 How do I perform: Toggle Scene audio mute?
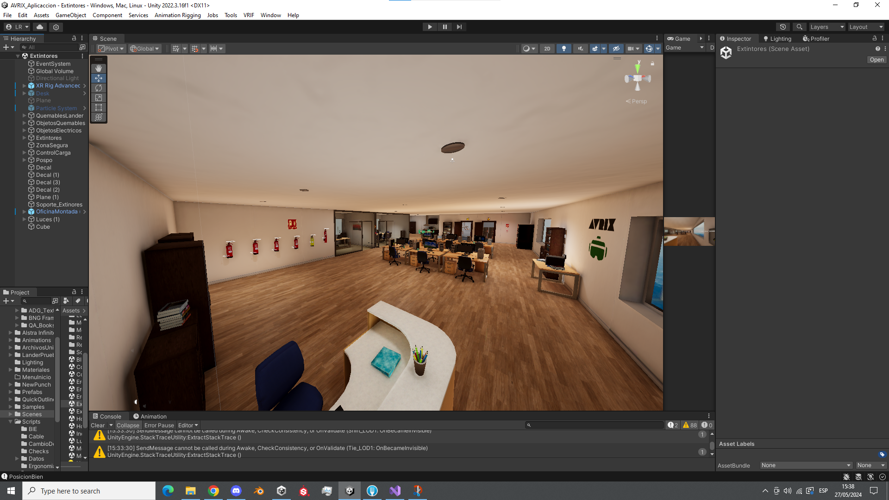580,49
